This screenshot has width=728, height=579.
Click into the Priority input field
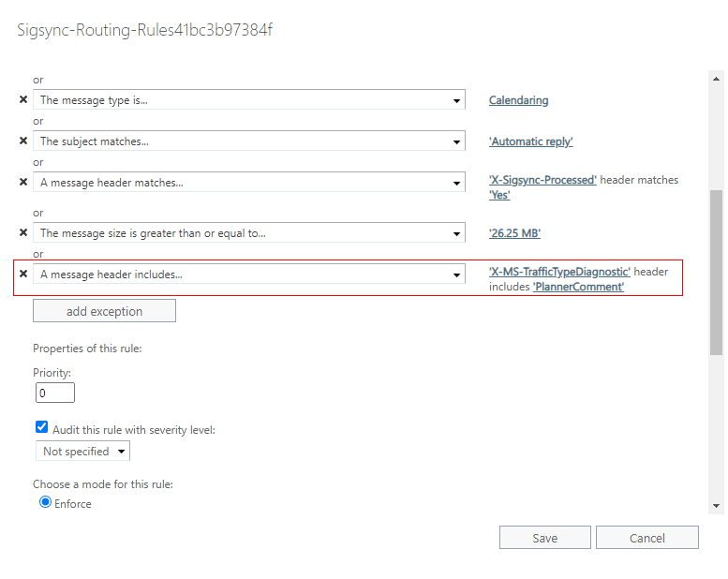point(55,393)
